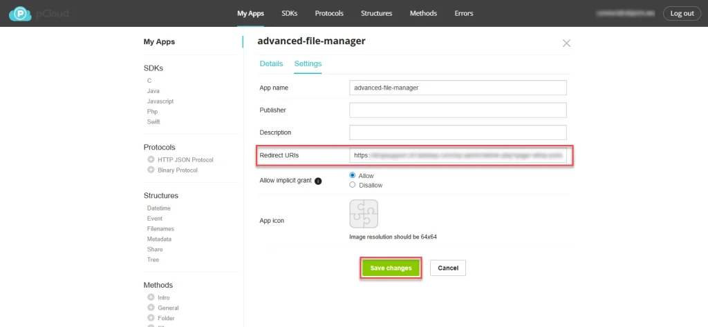Expand the Folder methods plus icon
Viewport: 708px width, 327px height.
pos(151,318)
